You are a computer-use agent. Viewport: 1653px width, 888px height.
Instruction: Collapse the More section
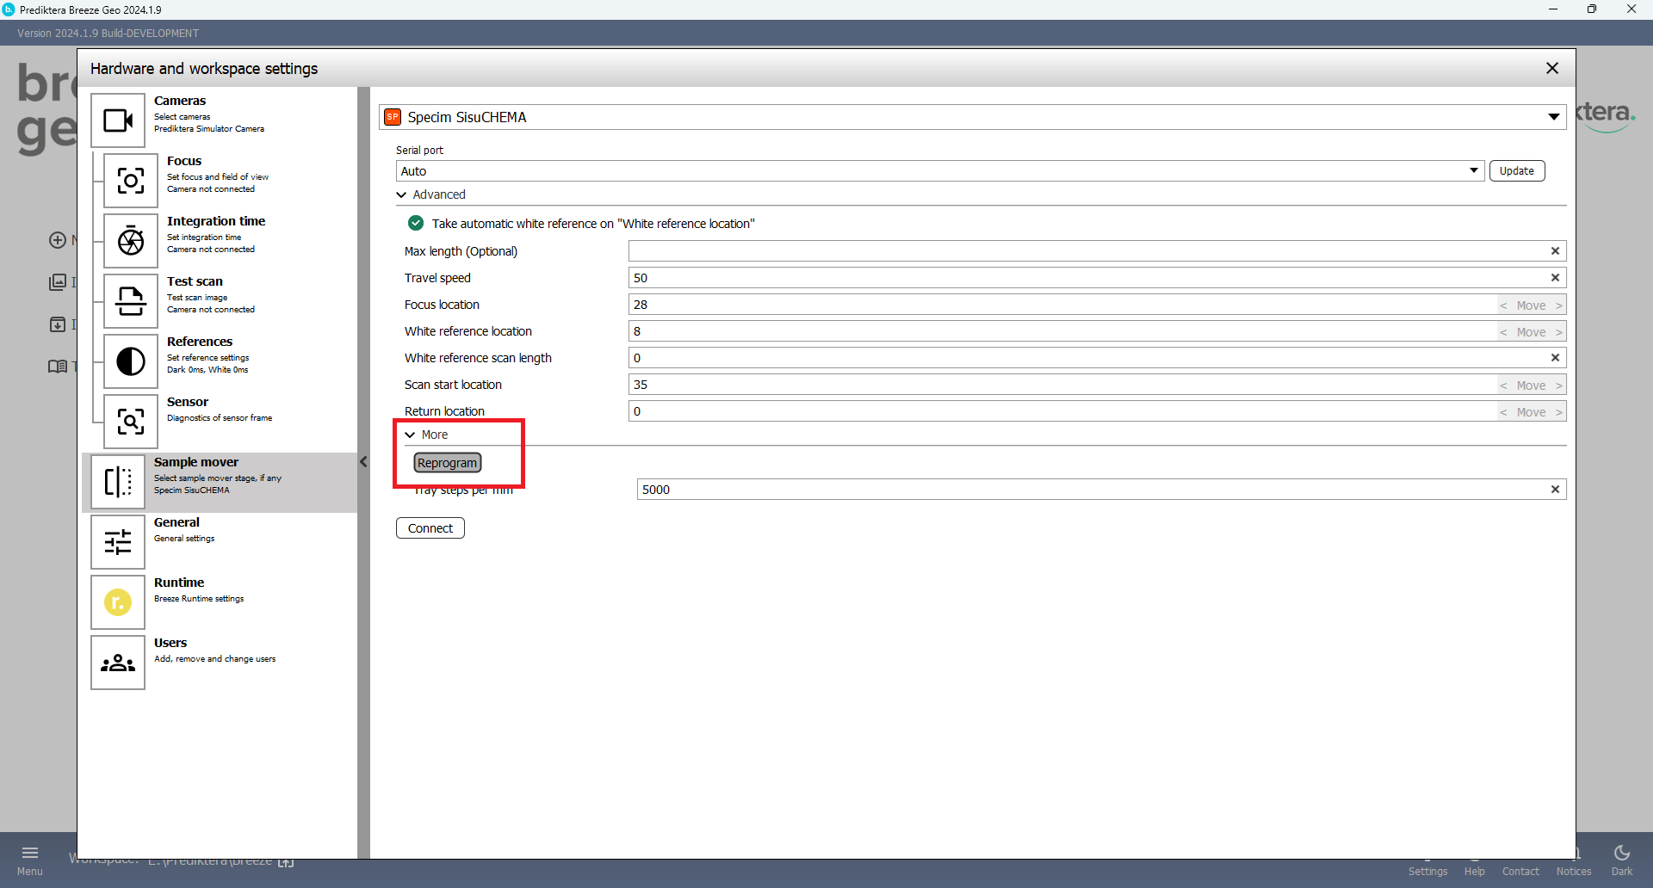pyautogui.click(x=411, y=435)
